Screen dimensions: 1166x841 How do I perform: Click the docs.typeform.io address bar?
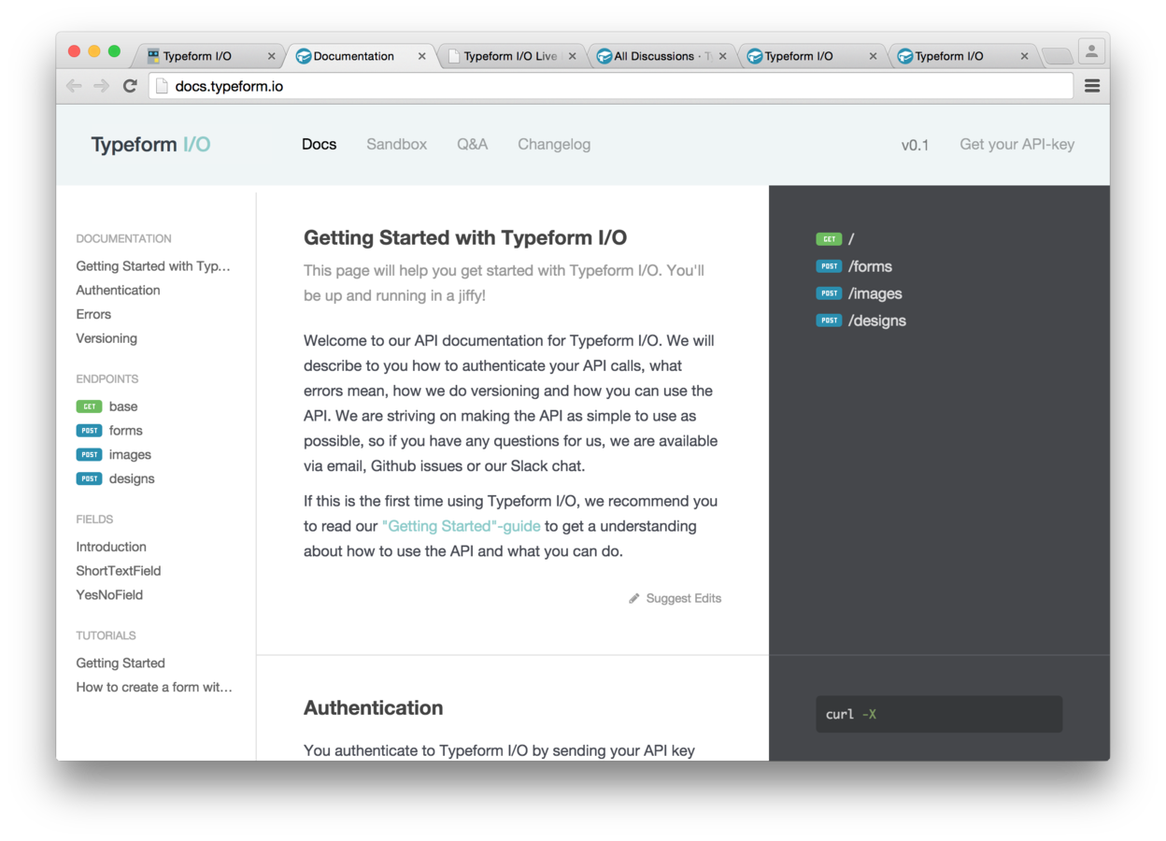click(x=611, y=86)
